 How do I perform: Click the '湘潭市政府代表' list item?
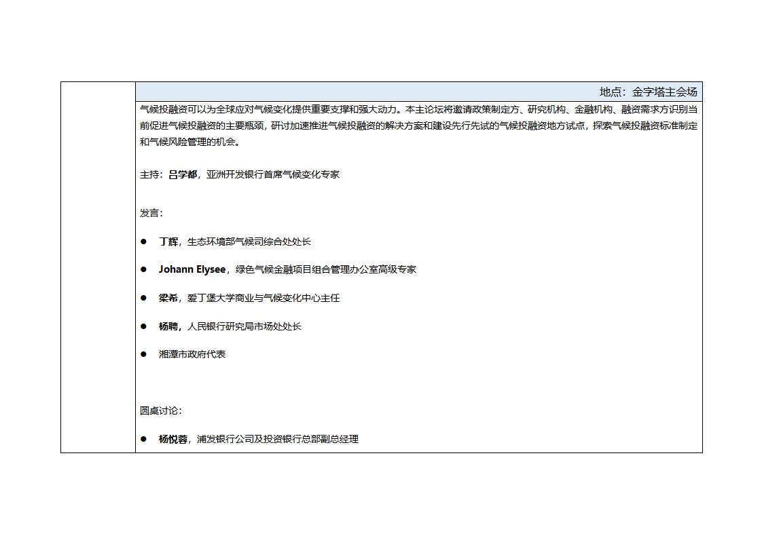pyautogui.click(x=192, y=354)
